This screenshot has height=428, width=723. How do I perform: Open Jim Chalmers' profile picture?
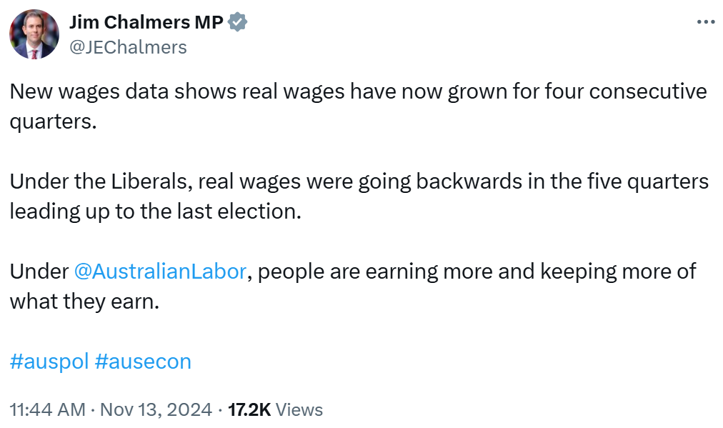click(34, 34)
